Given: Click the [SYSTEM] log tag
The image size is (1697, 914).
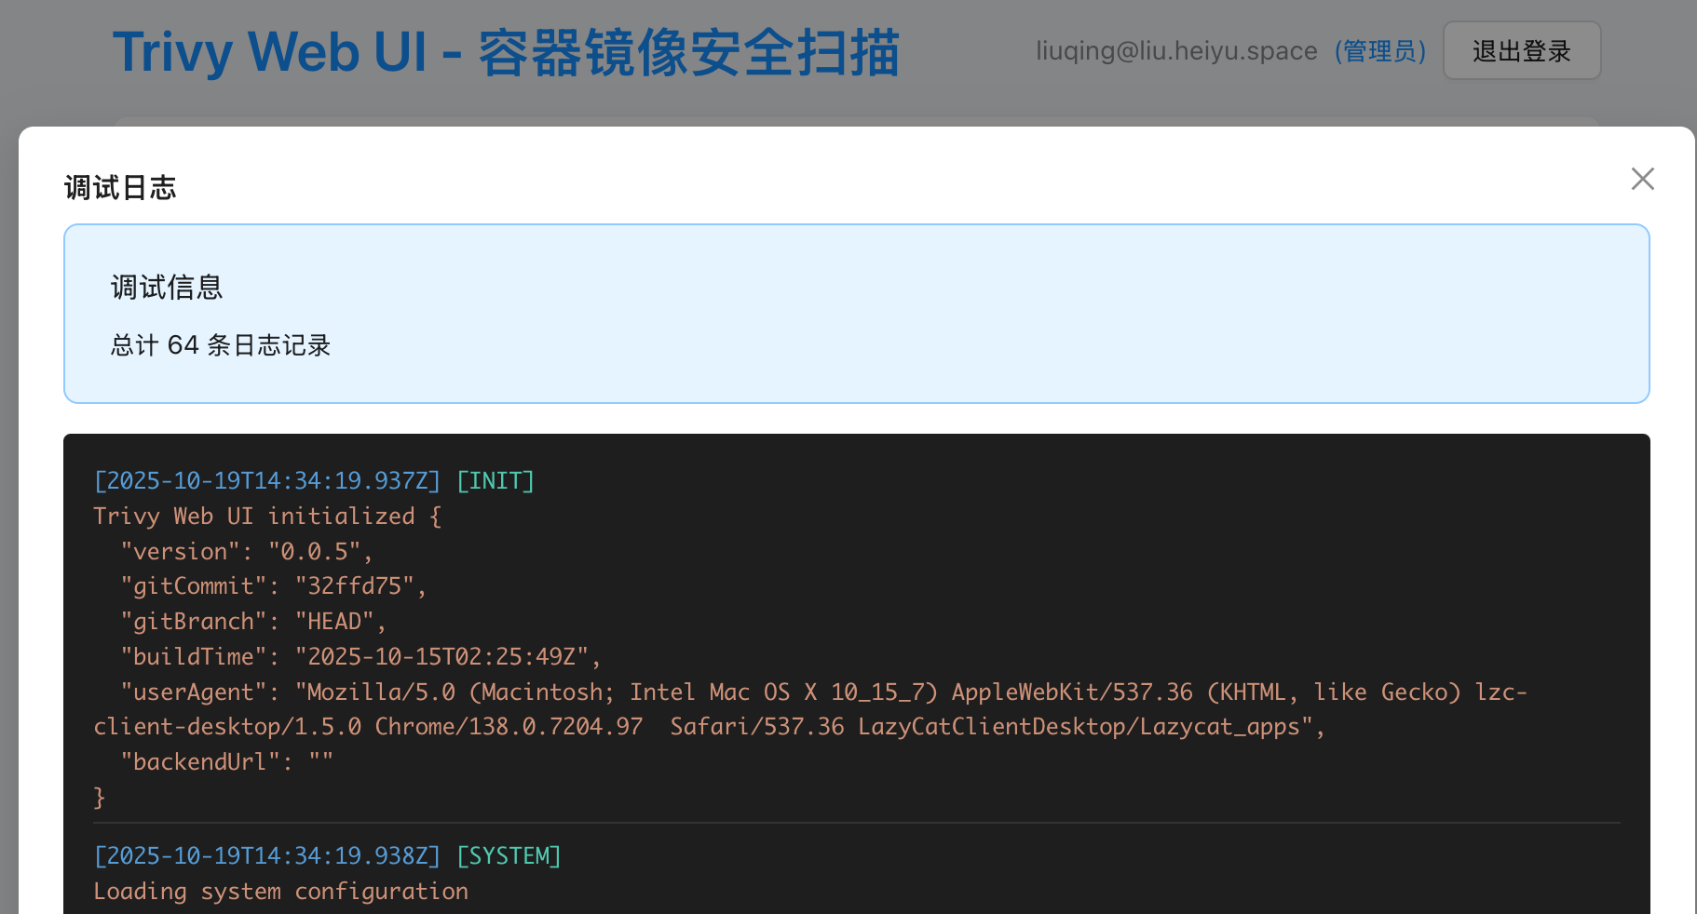Looking at the screenshot, I should pyautogui.click(x=509, y=856).
